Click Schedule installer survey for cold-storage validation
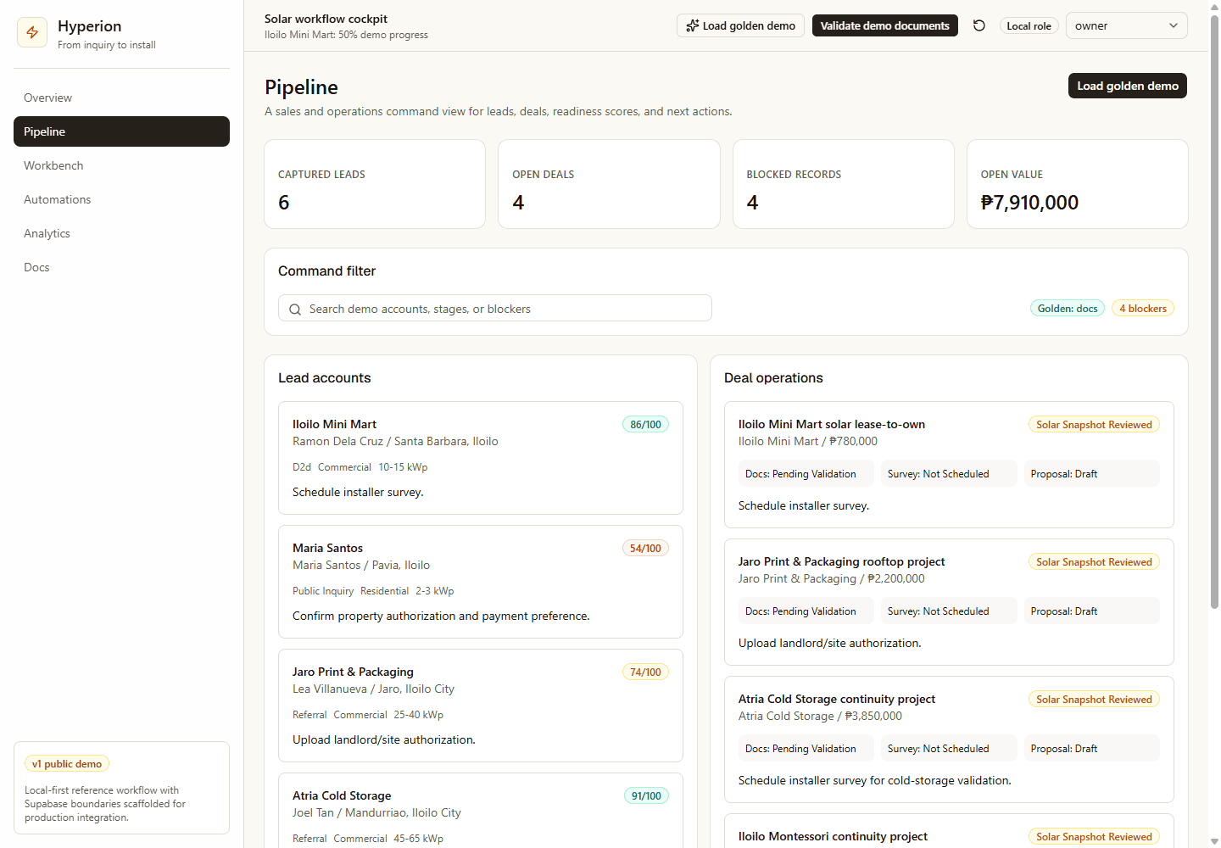 point(874,780)
